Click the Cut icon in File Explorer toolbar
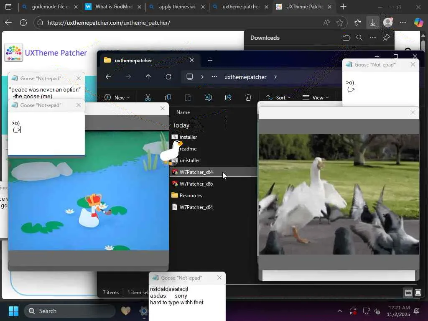 pyautogui.click(x=148, y=97)
